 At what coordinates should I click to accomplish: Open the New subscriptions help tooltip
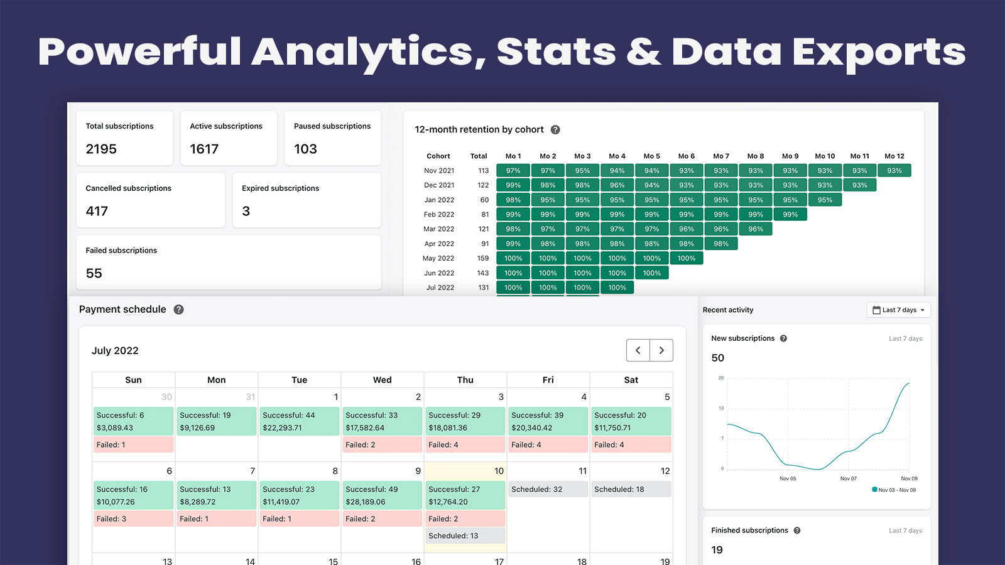783,338
